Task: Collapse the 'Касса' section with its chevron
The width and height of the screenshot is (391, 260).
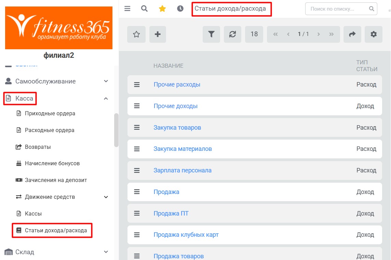Action: (106, 99)
